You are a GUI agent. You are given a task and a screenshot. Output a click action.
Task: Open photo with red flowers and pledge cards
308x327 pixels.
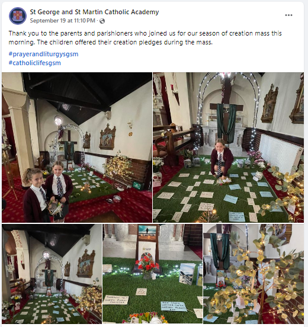click(152, 274)
